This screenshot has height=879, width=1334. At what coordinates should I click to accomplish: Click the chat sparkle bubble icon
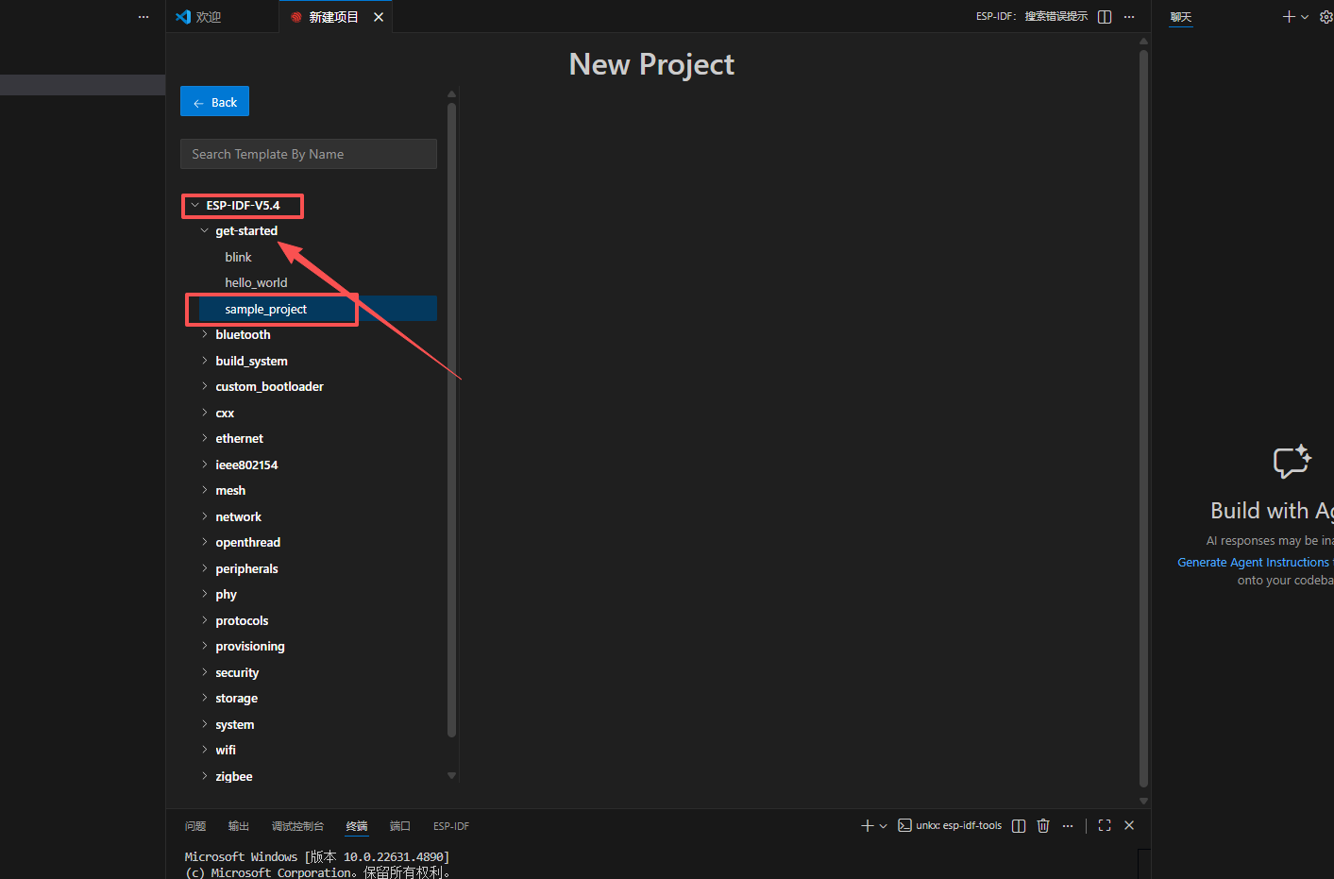1292,461
